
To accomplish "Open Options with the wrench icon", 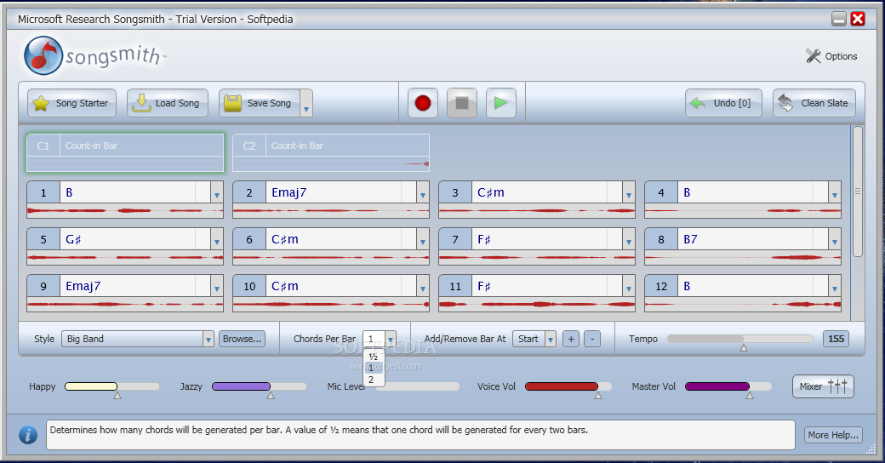I will point(831,56).
